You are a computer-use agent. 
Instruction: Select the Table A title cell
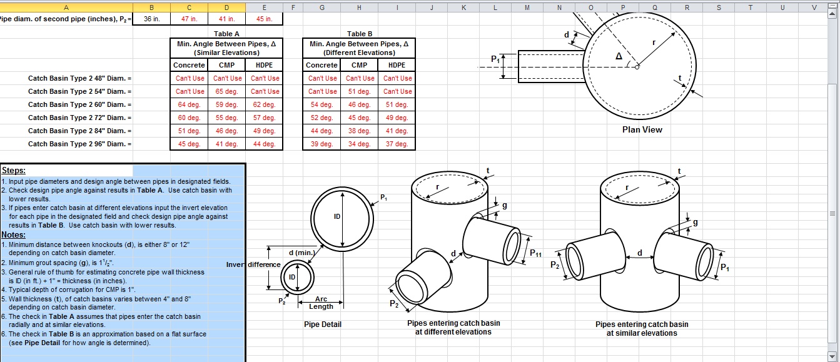coord(226,34)
